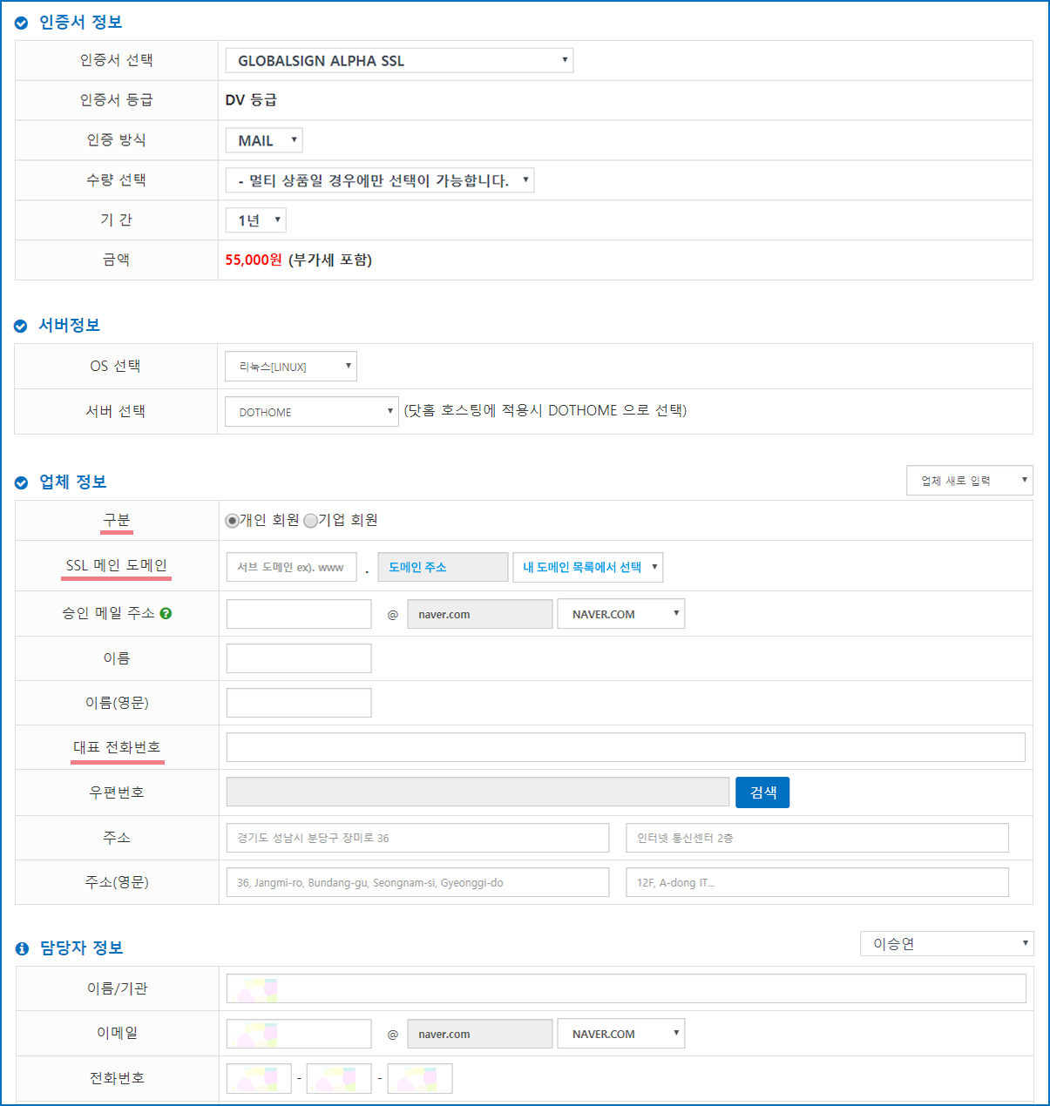Click the 이름(영문) input field
This screenshot has width=1050, height=1106.
[x=299, y=703]
